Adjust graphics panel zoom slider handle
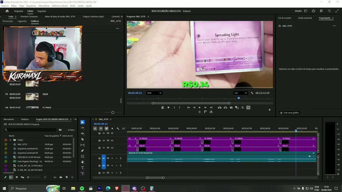The width and height of the screenshot is (342, 192). (x=113, y=113)
